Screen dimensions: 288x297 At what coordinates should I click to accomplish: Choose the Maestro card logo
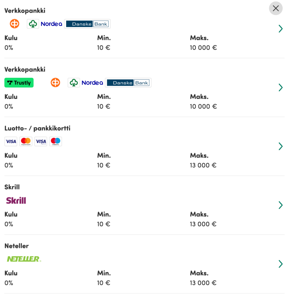[55, 142]
